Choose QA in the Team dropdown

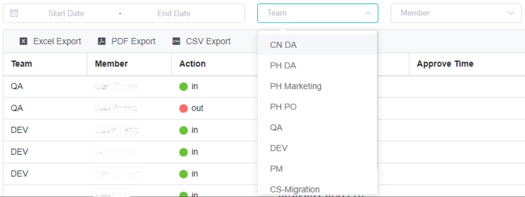click(276, 127)
